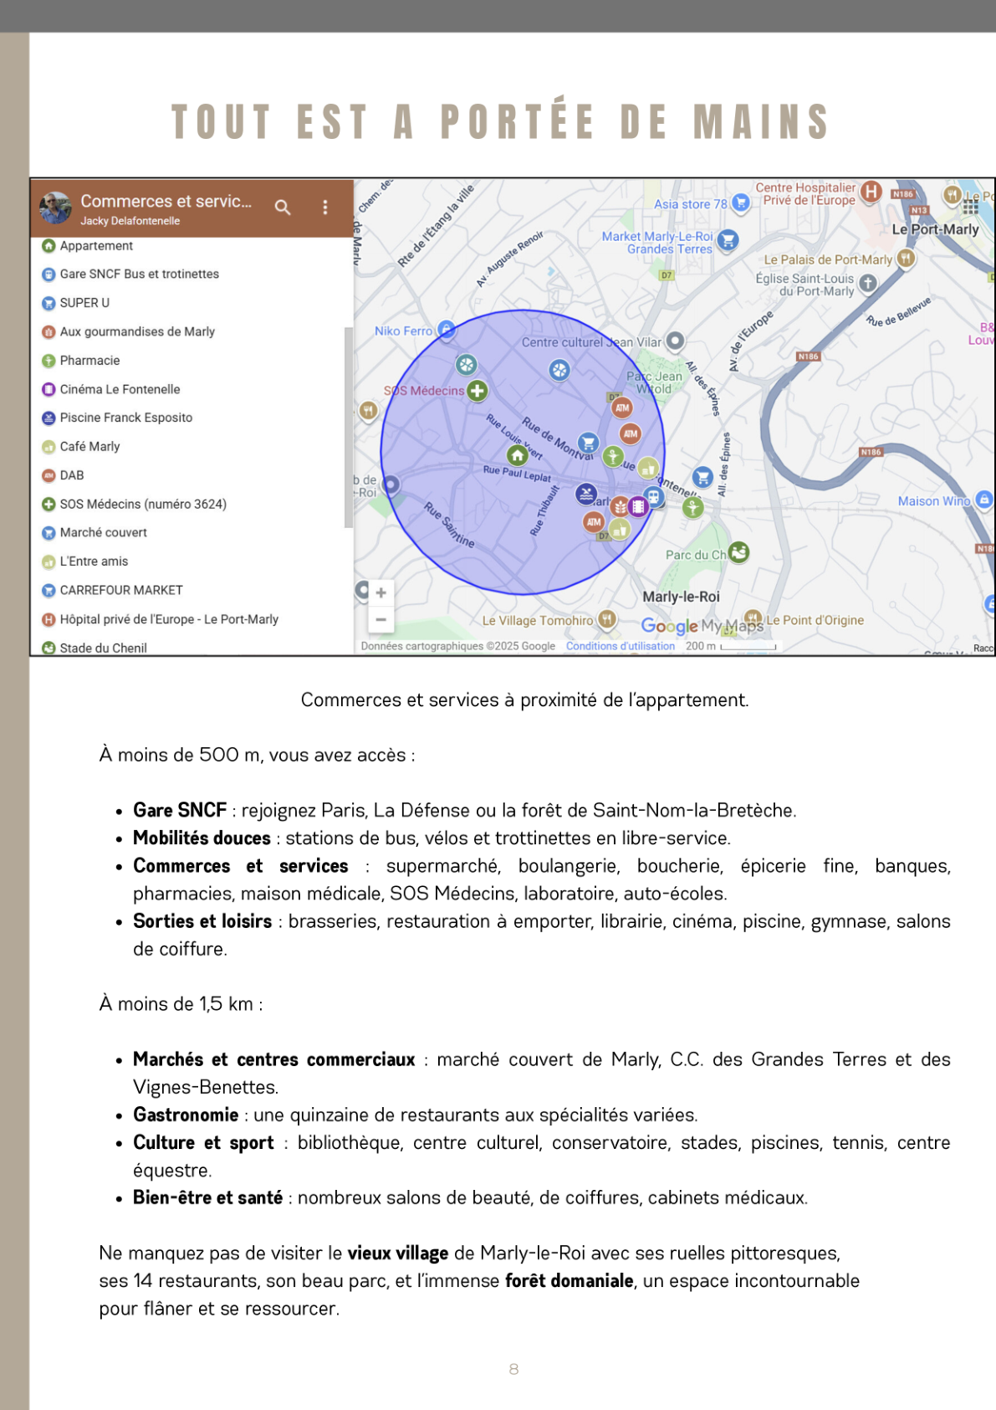Viewport: 996px width, 1410px height.
Task: Click the Niko Ferro shop marker
Action: [x=447, y=330]
